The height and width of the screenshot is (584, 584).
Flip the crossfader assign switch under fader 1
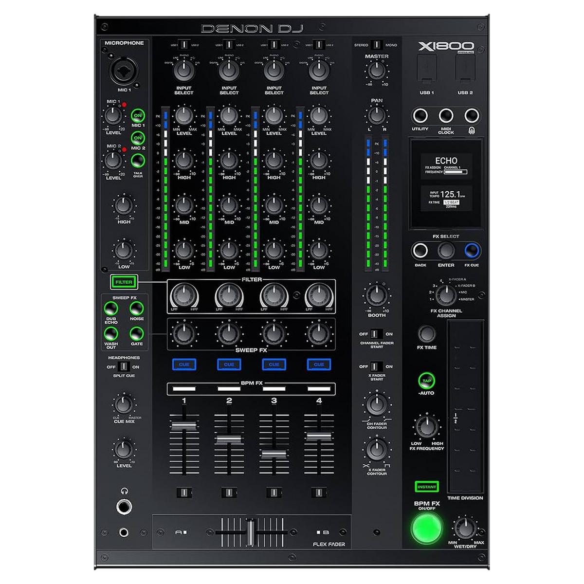pos(184,493)
